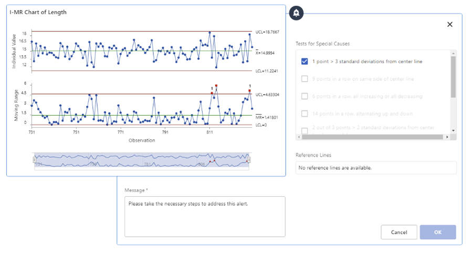Enable 6 points in a row test
The width and height of the screenshot is (473, 254).
304,96
